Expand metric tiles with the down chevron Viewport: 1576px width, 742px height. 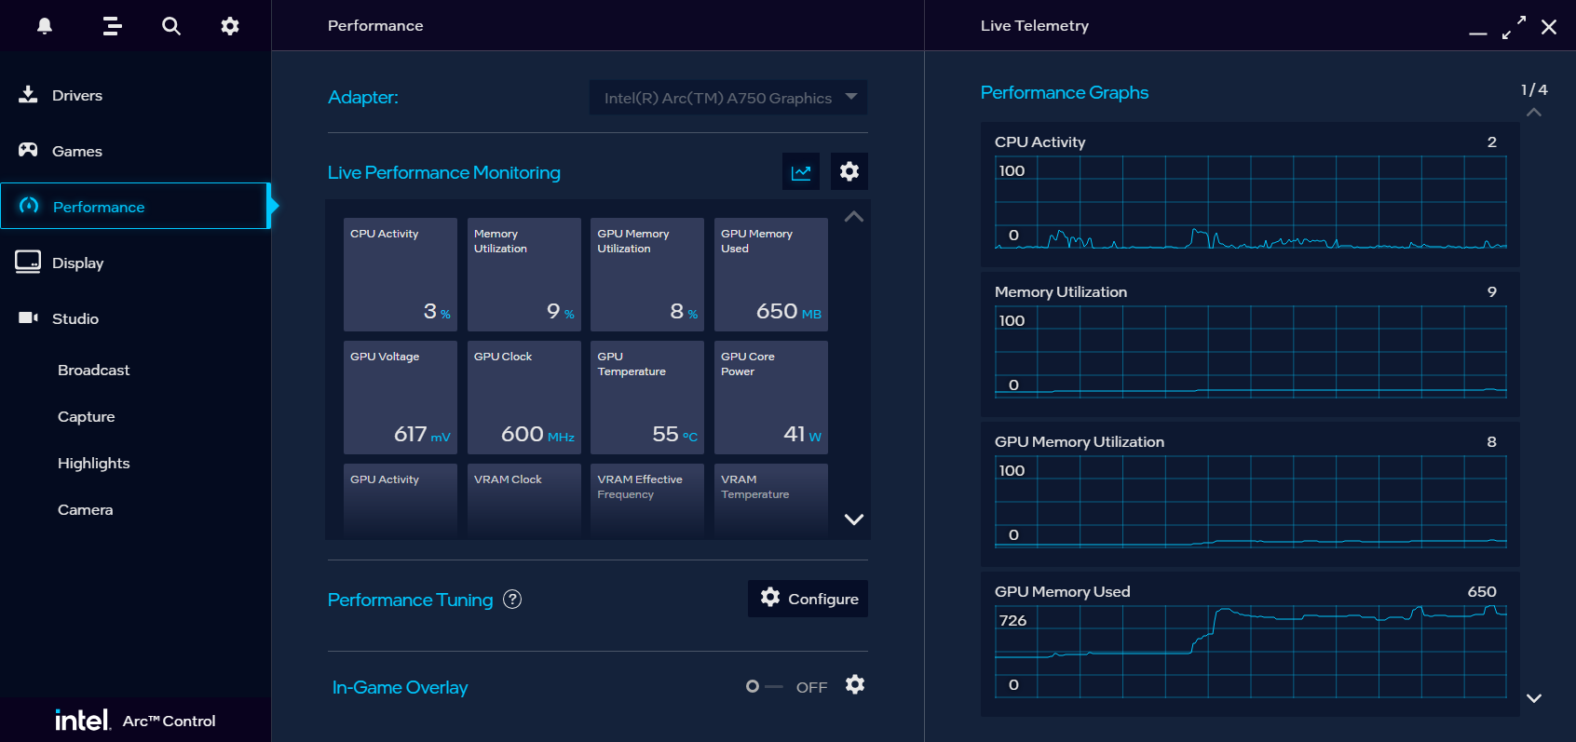point(854,519)
